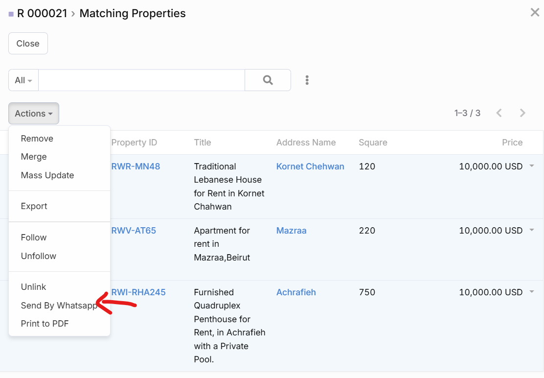Sort by the Price column header
The width and height of the screenshot is (544, 378).
(x=512, y=142)
